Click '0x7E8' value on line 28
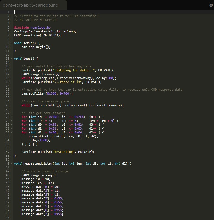This screenshot has height=220, width=214. pos(79,117)
